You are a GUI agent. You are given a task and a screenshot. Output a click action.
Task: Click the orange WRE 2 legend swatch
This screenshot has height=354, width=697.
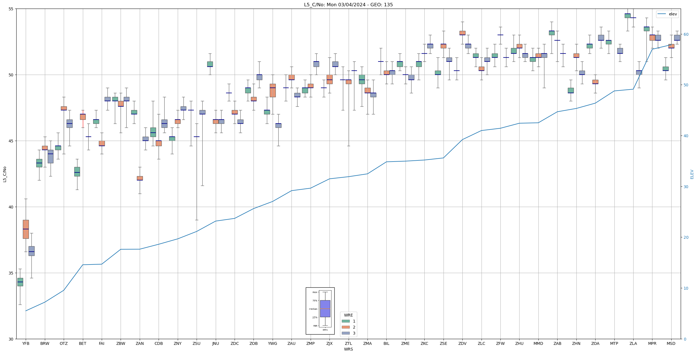point(345,327)
